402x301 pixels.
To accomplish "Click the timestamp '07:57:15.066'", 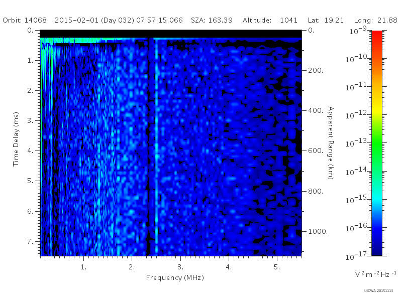I will (x=159, y=20).
